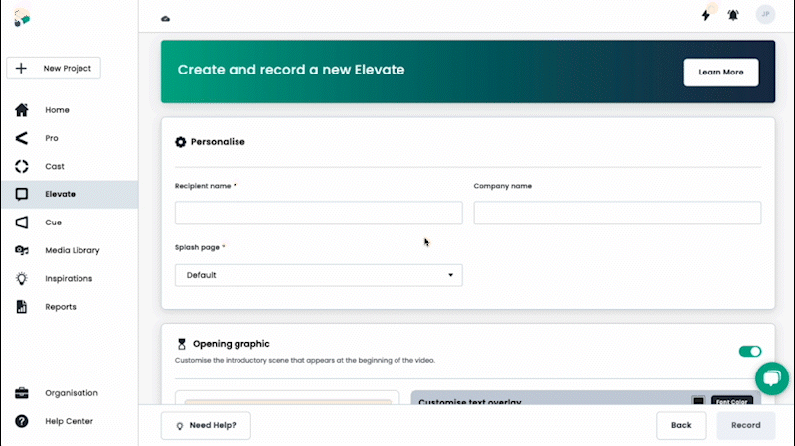This screenshot has height=446, width=795.
Task: Click the Media Library icon
Action: [21, 250]
